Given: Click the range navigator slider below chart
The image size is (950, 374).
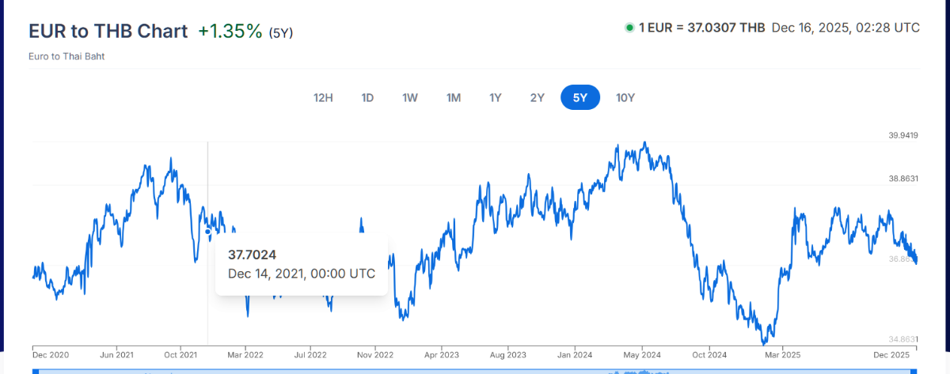Looking at the screenshot, I should click(x=475, y=370).
